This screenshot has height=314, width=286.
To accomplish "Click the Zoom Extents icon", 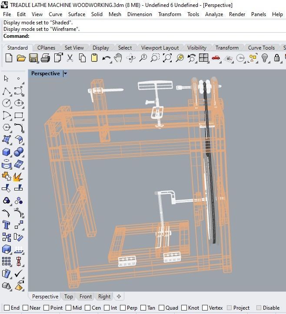I will coord(167,58).
